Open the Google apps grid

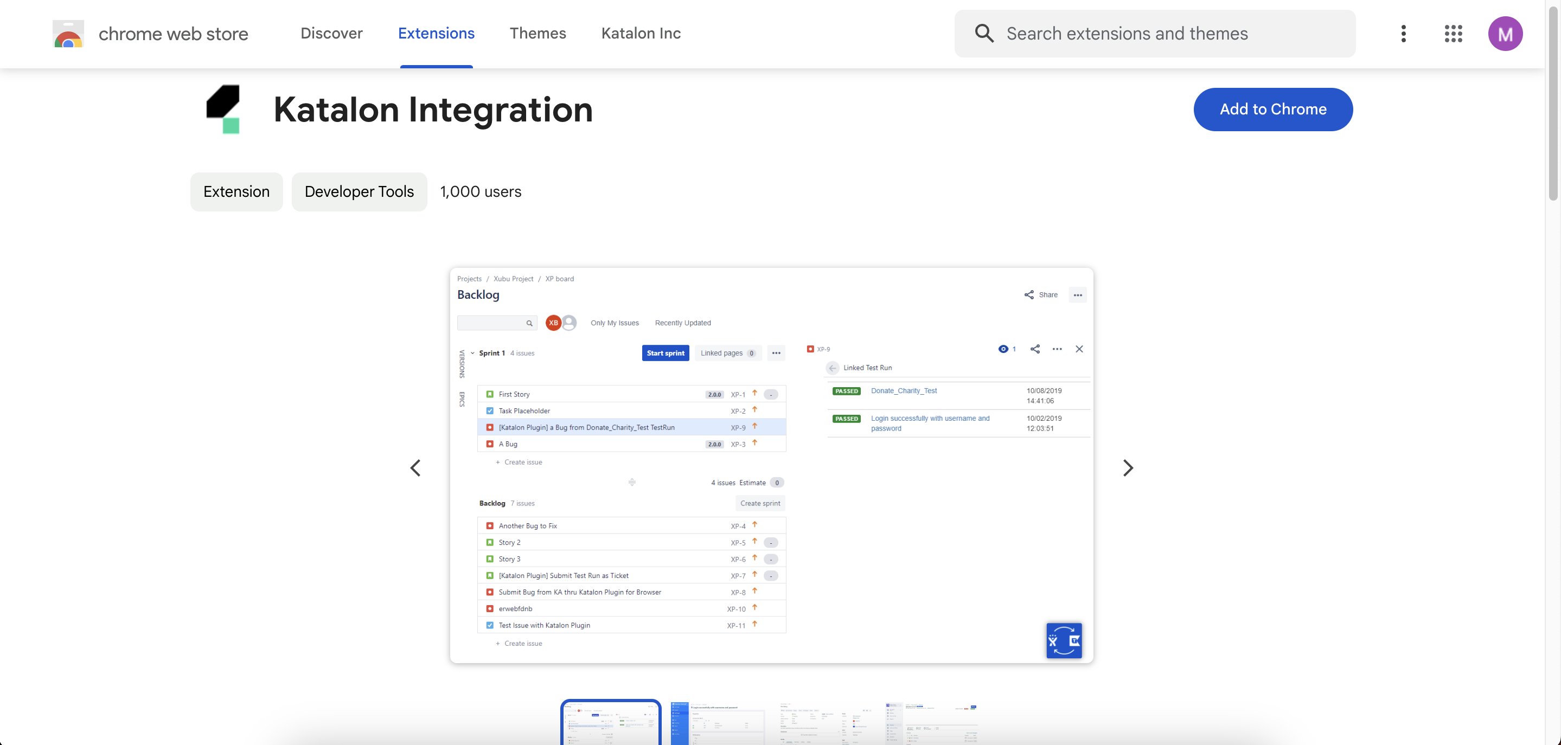1453,33
